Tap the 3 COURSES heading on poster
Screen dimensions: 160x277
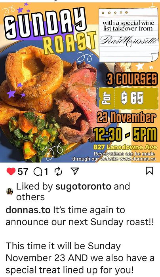pyautogui.click(x=131, y=79)
